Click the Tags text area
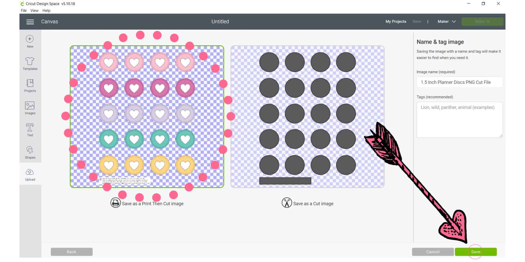The image size is (525, 262). [460, 120]
